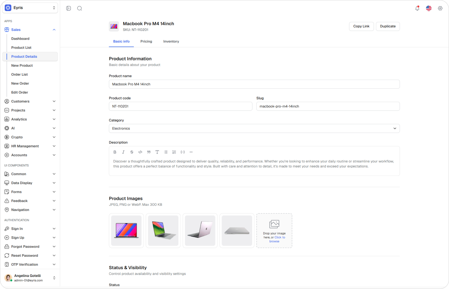Focus the Product code field NT-110201

tap(180, 106)
